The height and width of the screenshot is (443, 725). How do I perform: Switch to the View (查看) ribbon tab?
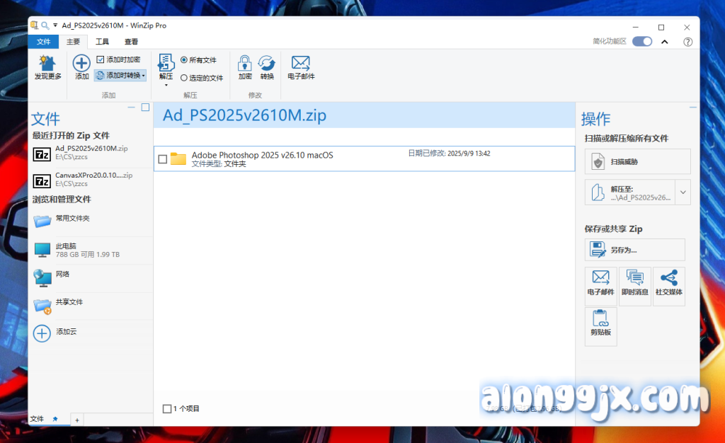click(132, 42)
